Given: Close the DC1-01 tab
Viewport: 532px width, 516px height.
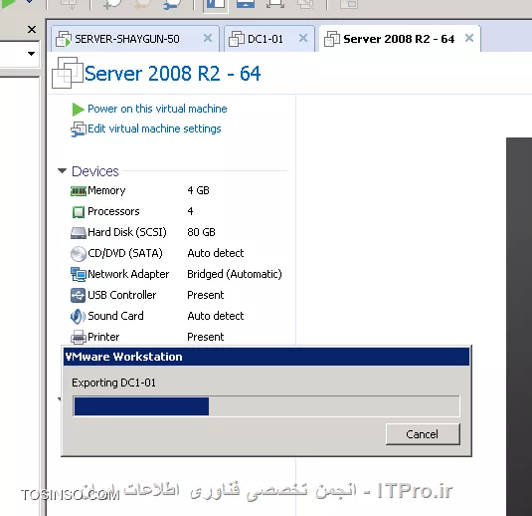Looking at the screenshot, I should [x=303, y=38].
